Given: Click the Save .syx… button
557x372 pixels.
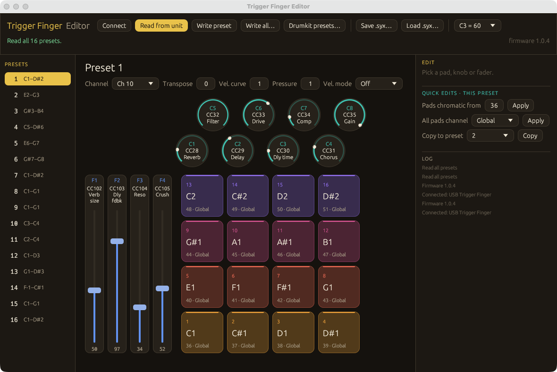Looking at the screenshot, I should point(376,25).
